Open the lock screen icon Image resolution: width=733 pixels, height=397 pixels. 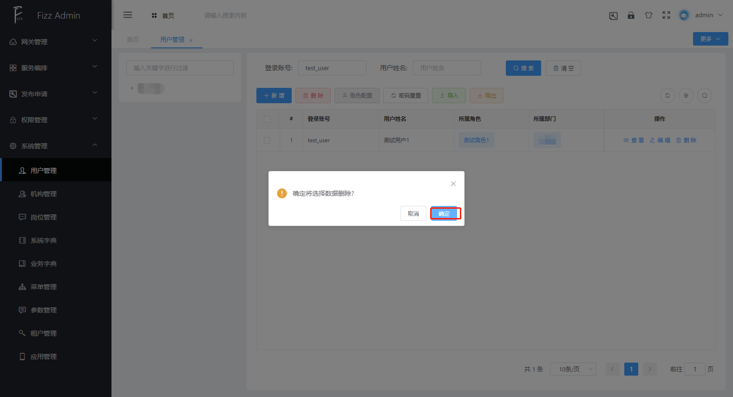631,15
